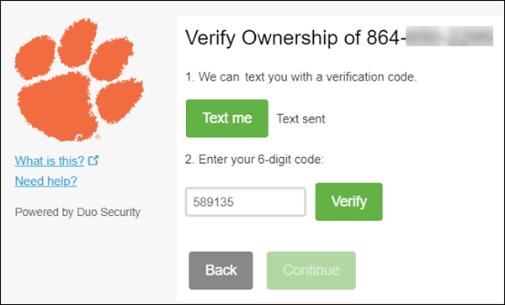Click the green "Text me" button
This screenshot has width=505, height=305.
[x=227, y=118]
